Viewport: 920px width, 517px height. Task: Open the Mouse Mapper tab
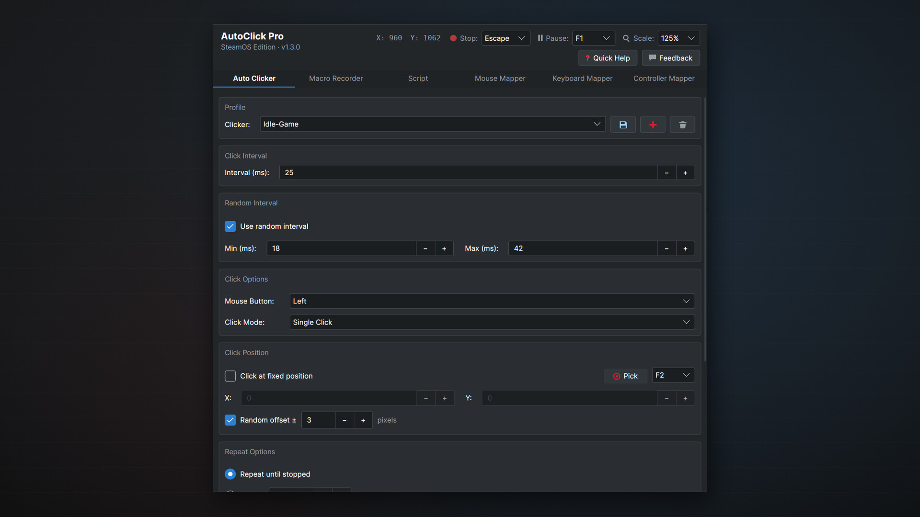pos(500,79)
